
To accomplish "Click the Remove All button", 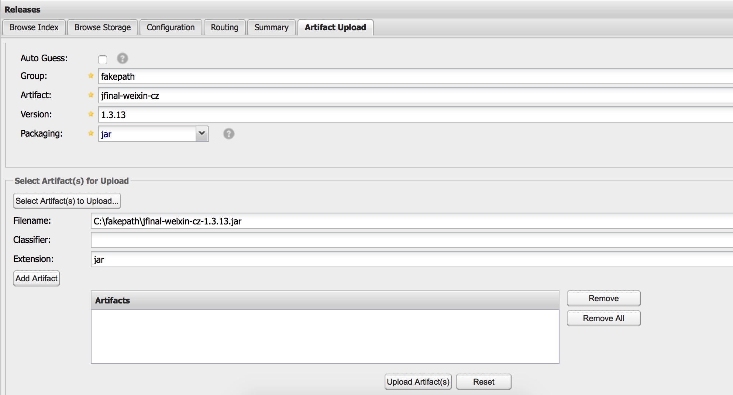I will (x=603, y=318).
